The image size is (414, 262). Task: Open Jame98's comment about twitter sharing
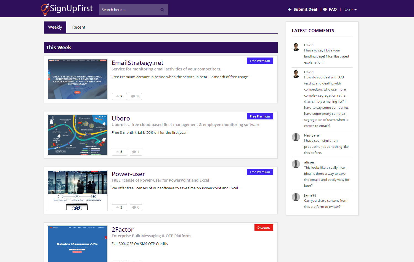[x=326, y=204]
